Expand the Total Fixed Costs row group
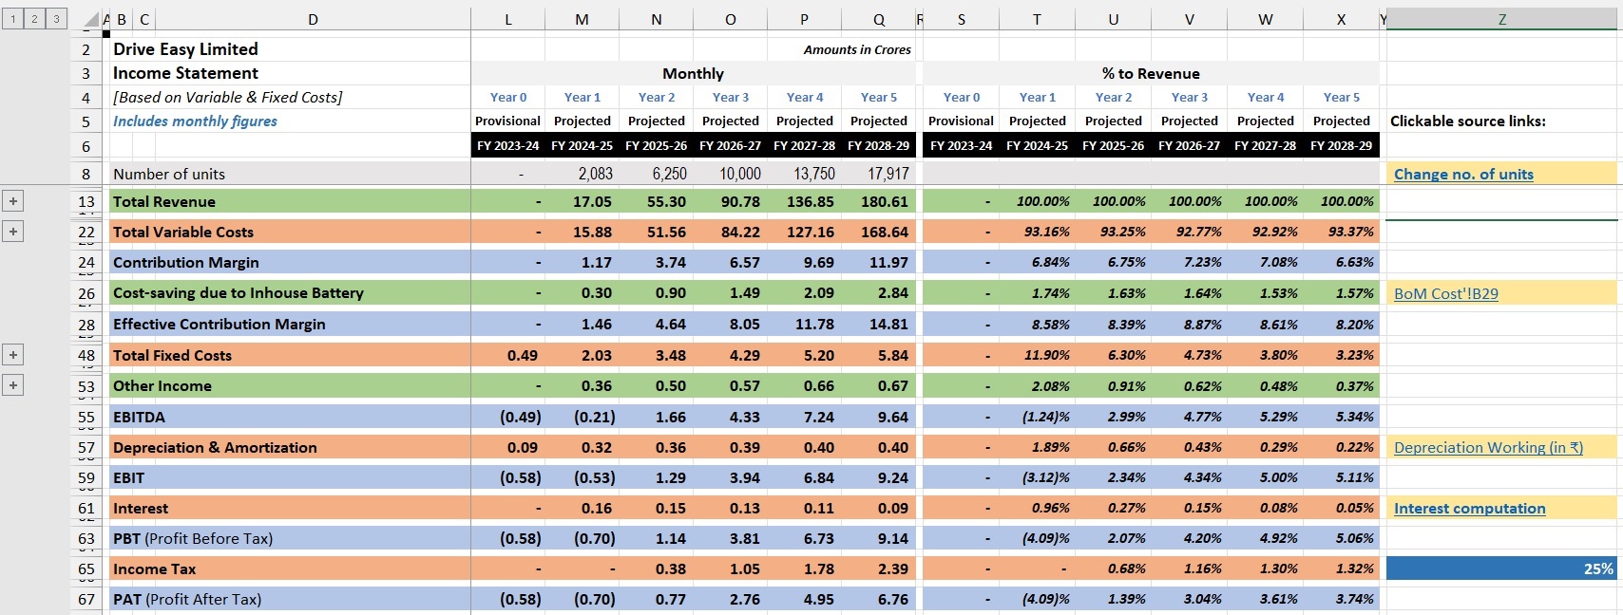The height and width of the screenshot is (615, 1623). (x=13, y=355)
